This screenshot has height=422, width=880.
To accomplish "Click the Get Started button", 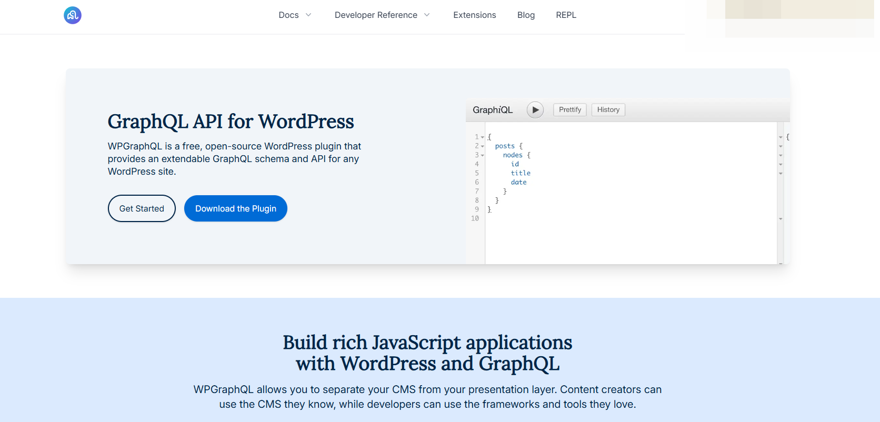I will pos(142,208).
